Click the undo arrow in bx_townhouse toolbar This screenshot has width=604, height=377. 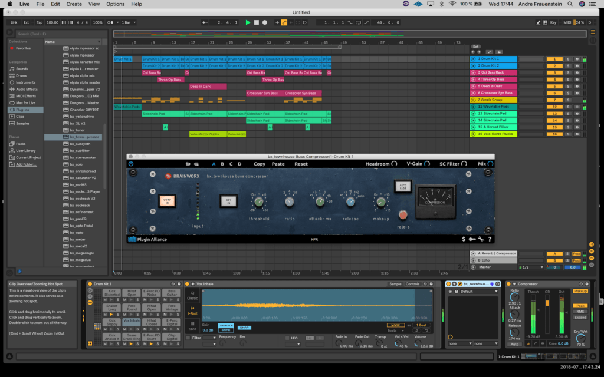point(188,164)
